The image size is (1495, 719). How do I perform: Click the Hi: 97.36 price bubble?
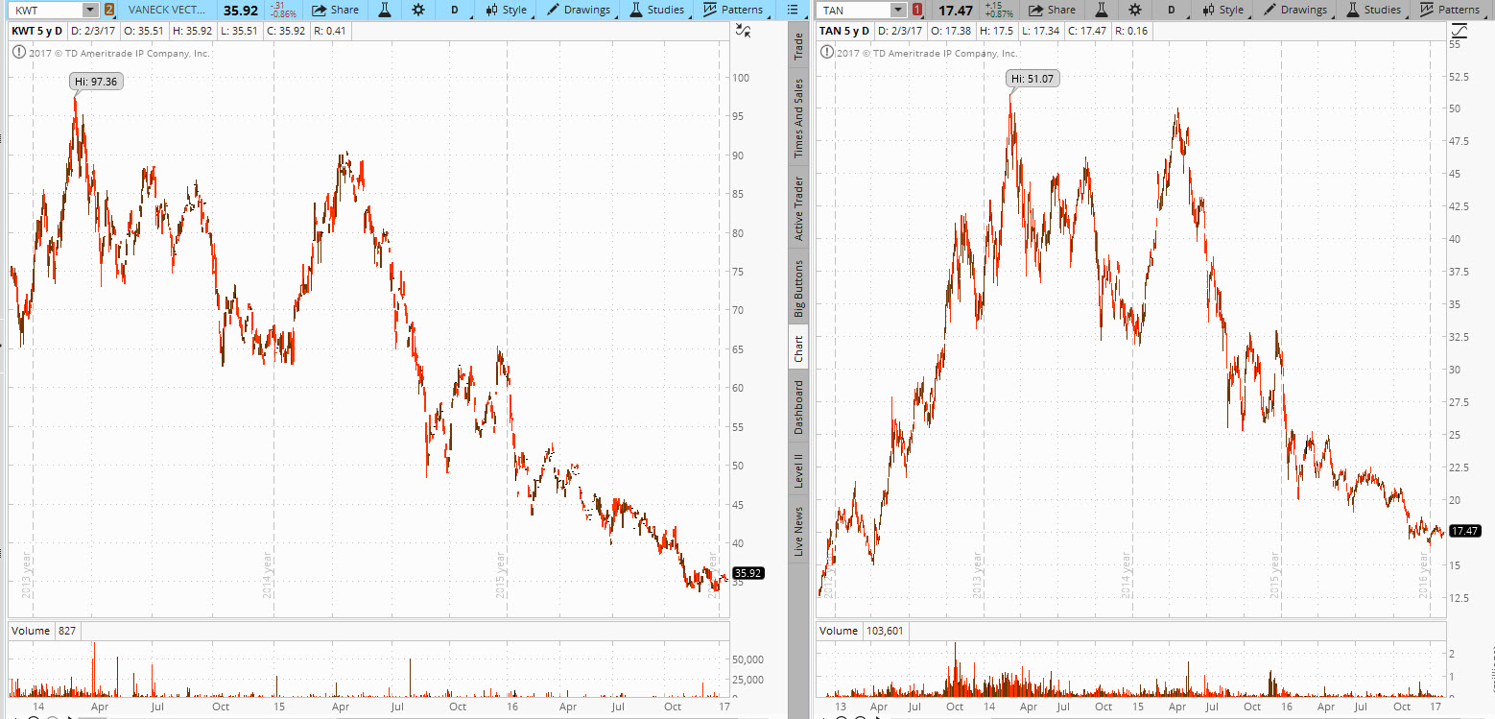point(97,82)
